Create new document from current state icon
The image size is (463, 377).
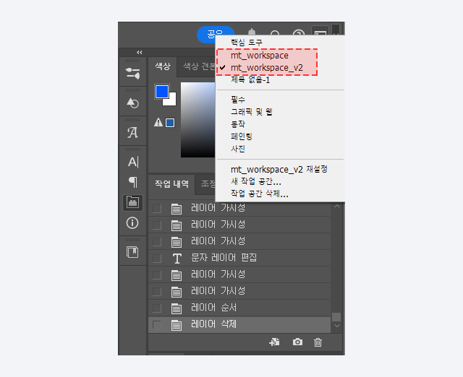click(274, 342)
